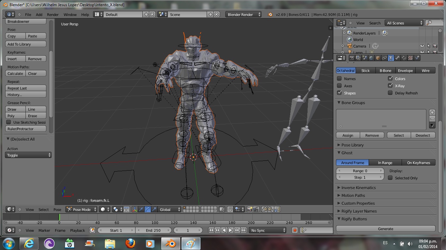This screenshot has height=250, width=446.
Task: Disable the X-Ray checkbox
Action: 390,86
